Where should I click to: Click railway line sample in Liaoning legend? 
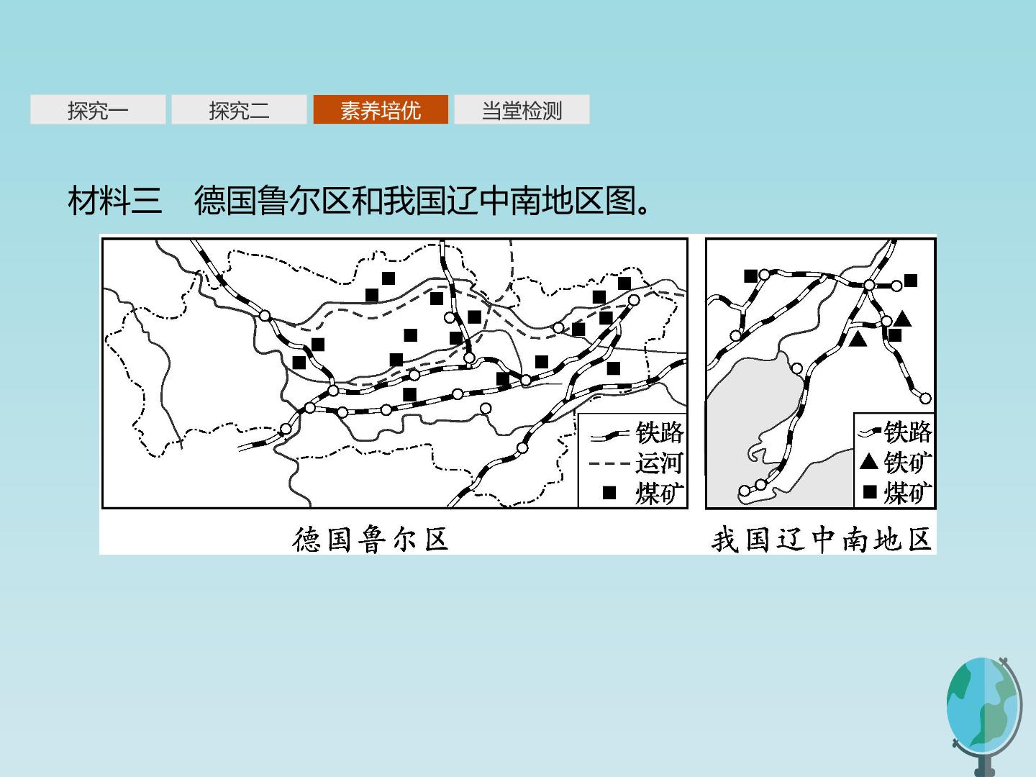pos(870,432)
